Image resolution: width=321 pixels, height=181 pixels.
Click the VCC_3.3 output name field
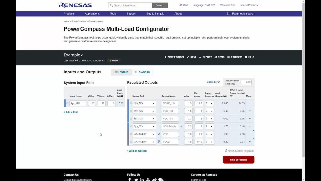170,119
